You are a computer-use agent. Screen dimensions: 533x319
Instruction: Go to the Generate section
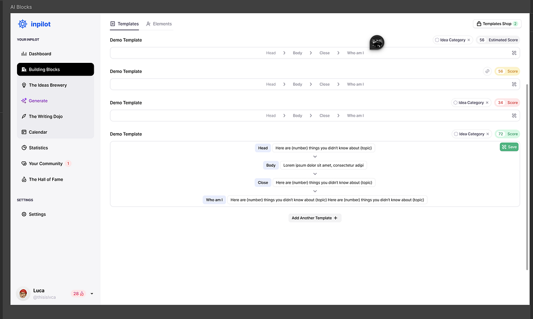55,101
